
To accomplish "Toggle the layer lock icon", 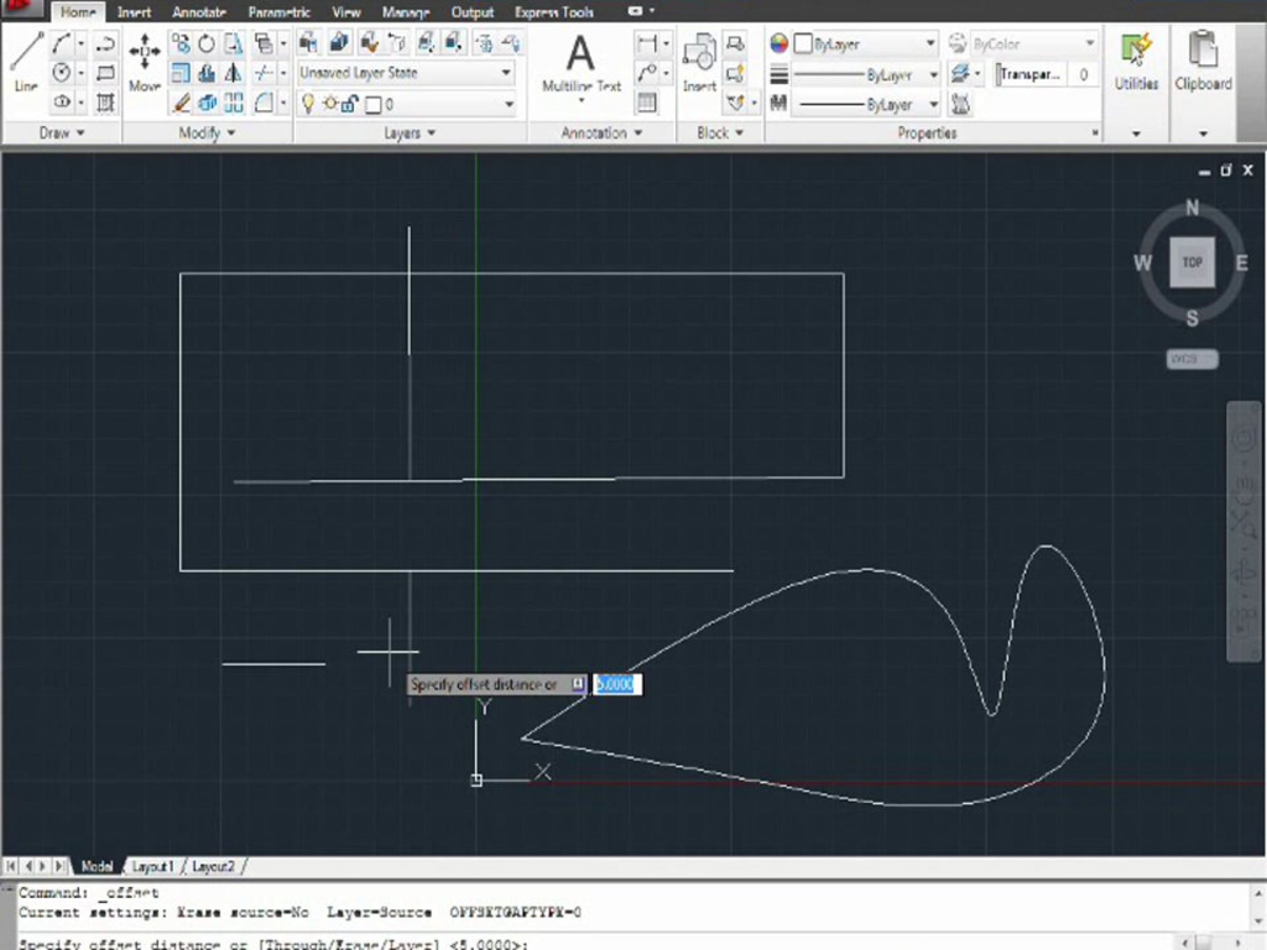I will tap(349, 104).
